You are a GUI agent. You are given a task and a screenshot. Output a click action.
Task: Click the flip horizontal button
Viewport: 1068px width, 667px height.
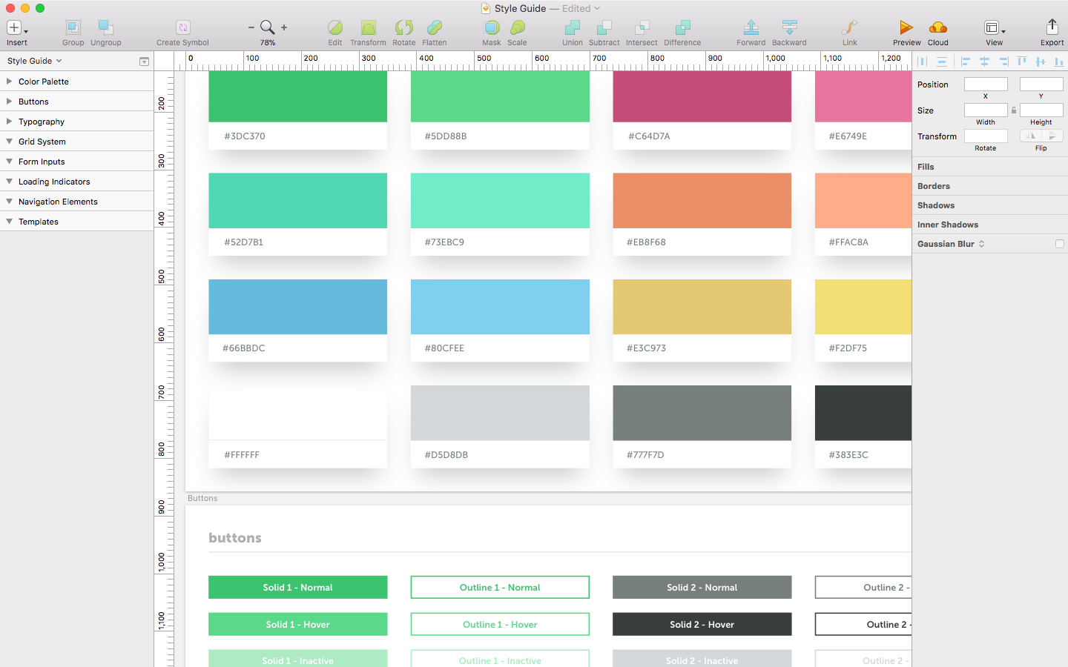click(x=1031, y=136)
